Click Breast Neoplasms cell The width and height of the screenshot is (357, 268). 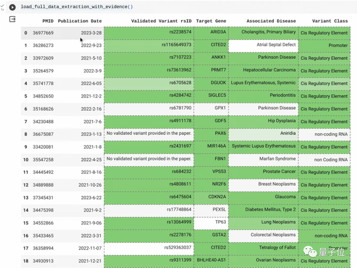[x=263, y=185]
